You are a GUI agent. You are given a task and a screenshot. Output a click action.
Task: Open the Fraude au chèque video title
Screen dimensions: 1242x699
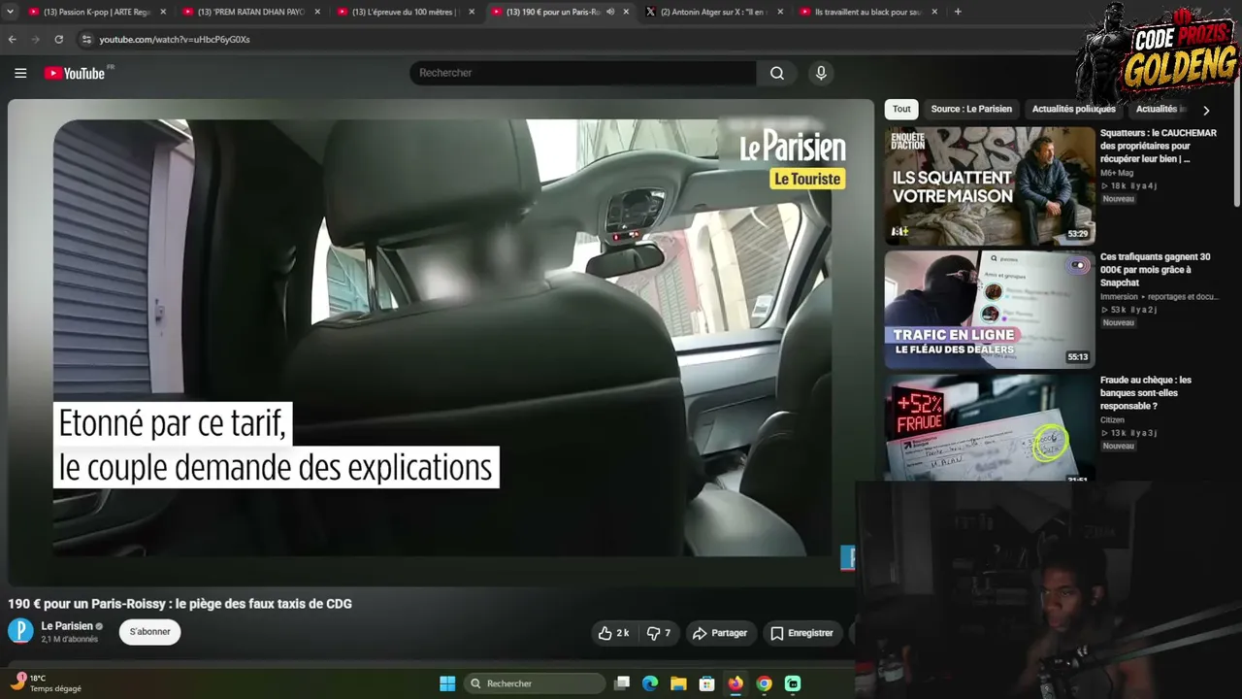point(1146,393)
